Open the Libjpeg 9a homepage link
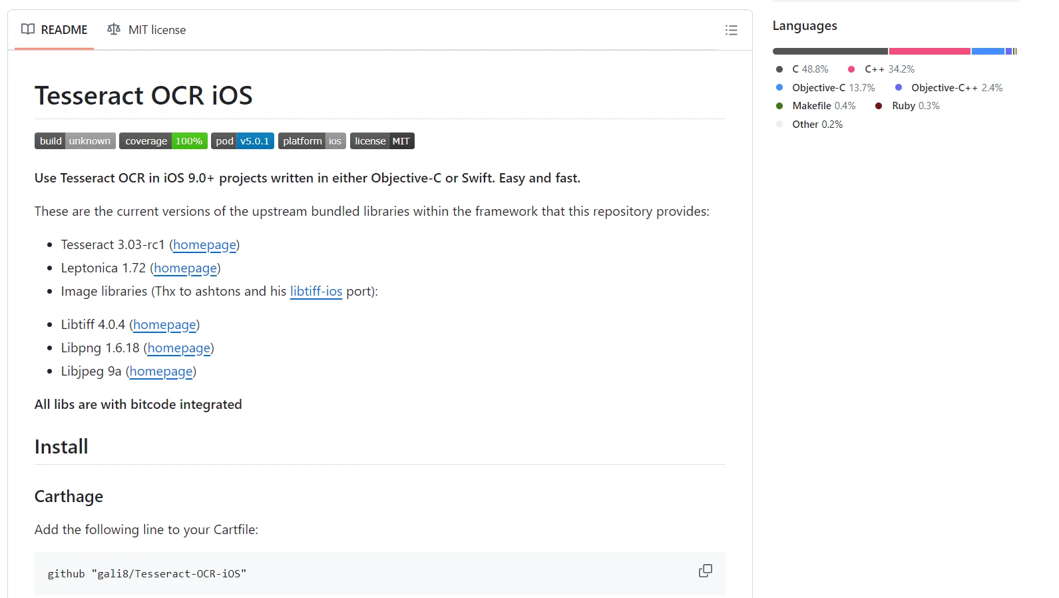1059x598 pixels. [161, 372]
